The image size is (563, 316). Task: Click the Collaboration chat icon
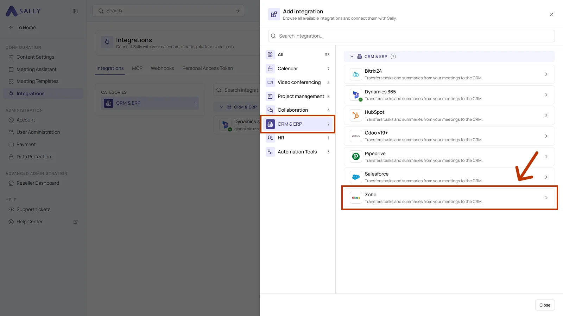(x=270, y=110)
